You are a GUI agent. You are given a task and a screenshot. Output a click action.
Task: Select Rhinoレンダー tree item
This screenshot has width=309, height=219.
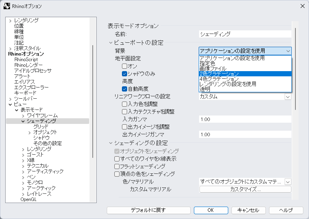[x=28, y=65]
